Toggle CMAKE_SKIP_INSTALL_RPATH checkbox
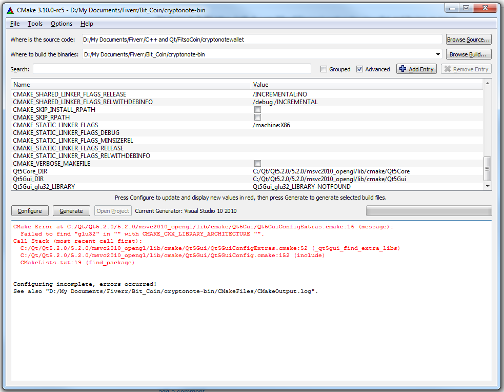This screenshot has width=504, height=392. coord(257,110)
